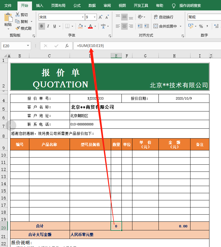Apply percent style format

point(201,26)
